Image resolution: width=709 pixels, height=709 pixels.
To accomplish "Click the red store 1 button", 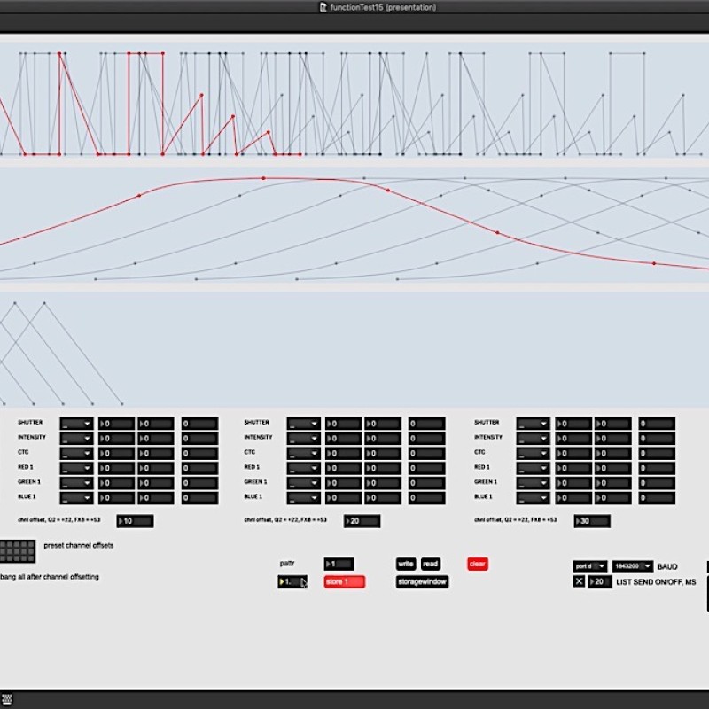I will [x=344, y=581].
